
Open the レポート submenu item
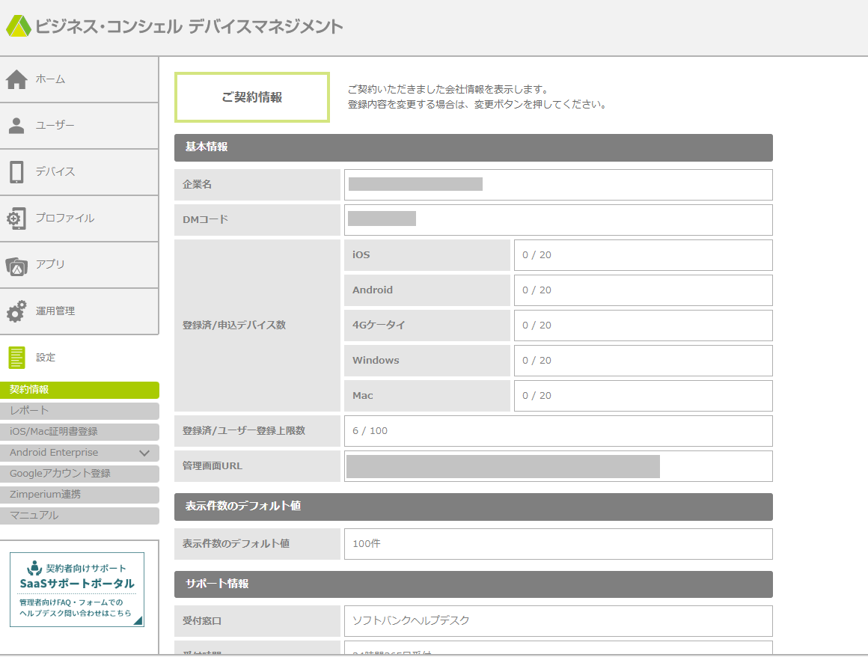[79, 411]
